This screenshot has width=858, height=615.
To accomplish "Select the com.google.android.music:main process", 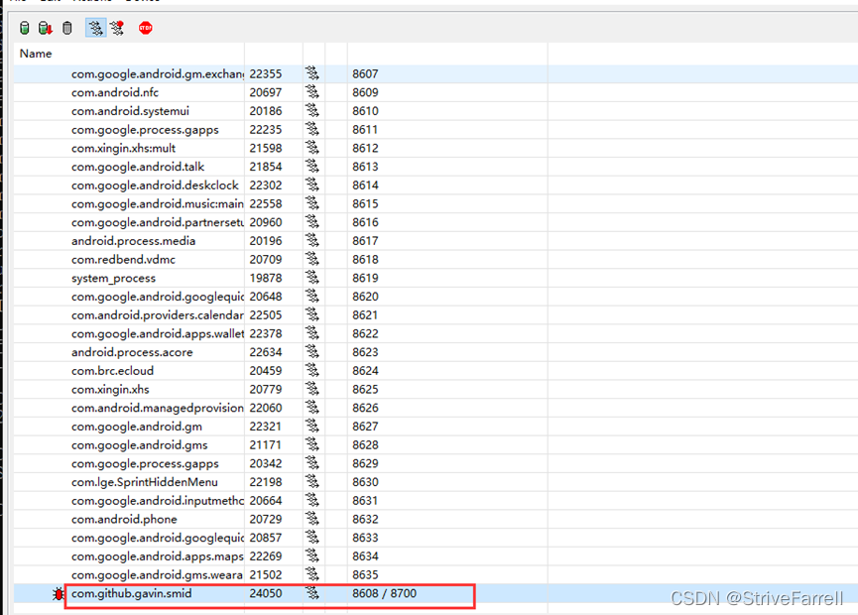I will pyautogui.click(x=158, y=204).
